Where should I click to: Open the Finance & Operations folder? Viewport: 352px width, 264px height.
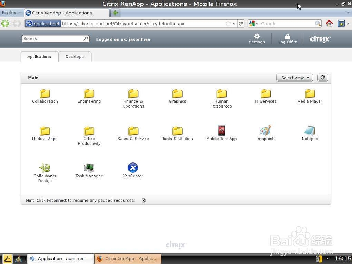coord(133,98)
